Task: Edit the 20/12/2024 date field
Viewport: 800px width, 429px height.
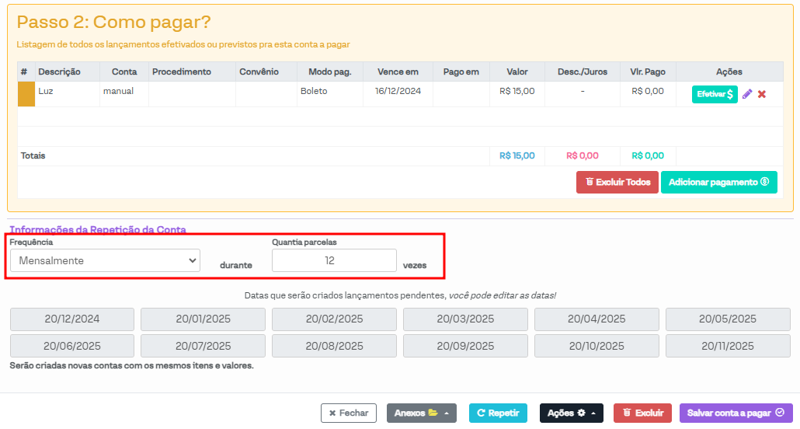Action: click(72, 319)
